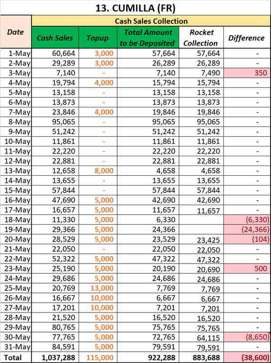This screenshot has width=271, height=363.
Task: Click the 7-May Total Amount value 19,846
Action: [164, 112]
